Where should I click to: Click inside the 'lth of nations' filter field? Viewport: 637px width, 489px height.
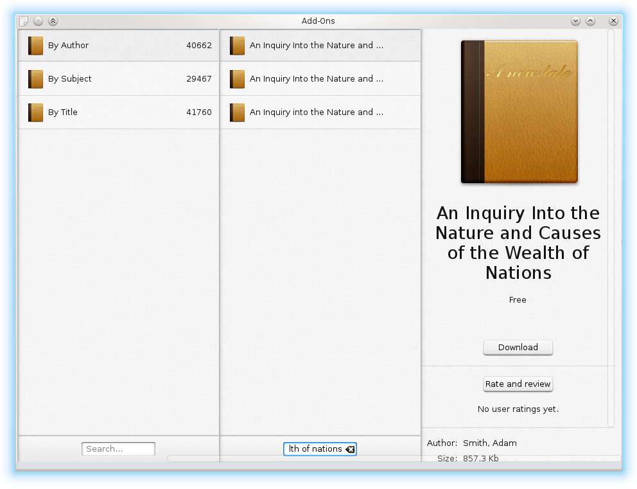pos(315,449)
